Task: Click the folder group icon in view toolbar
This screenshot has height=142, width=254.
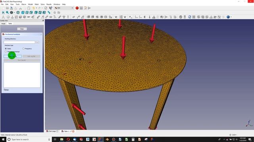Action: coord(59,12)
